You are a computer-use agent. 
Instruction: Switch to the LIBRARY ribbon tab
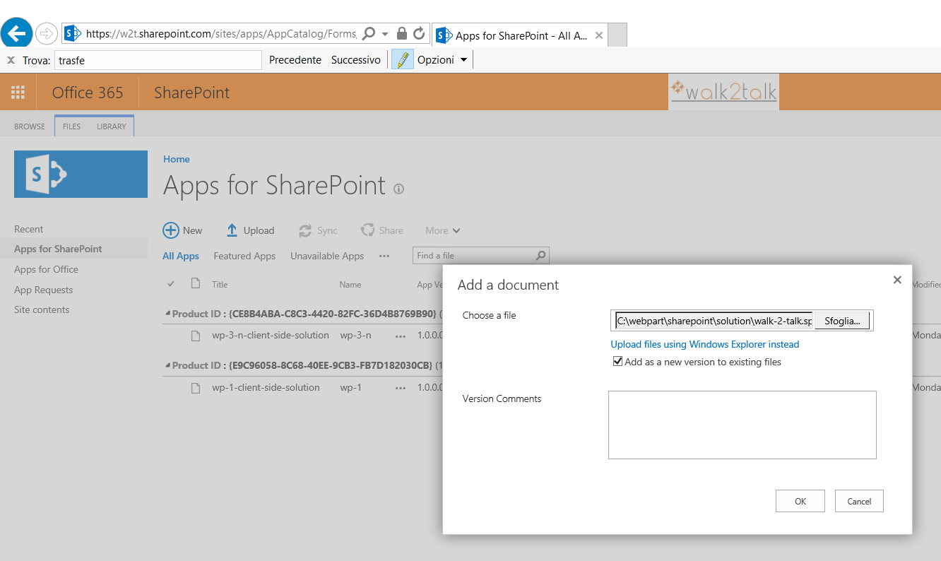pyautogui.click(x=112, y=126)
